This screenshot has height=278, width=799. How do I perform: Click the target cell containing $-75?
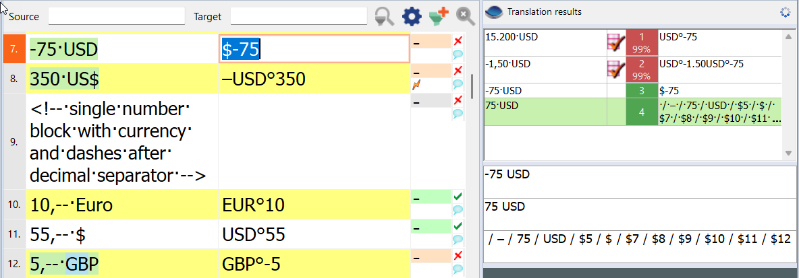314,48
